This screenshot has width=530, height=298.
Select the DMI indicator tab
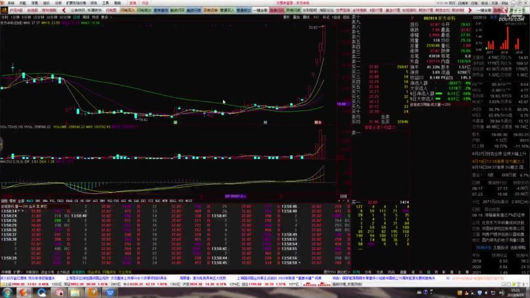(x=38, y=201)
